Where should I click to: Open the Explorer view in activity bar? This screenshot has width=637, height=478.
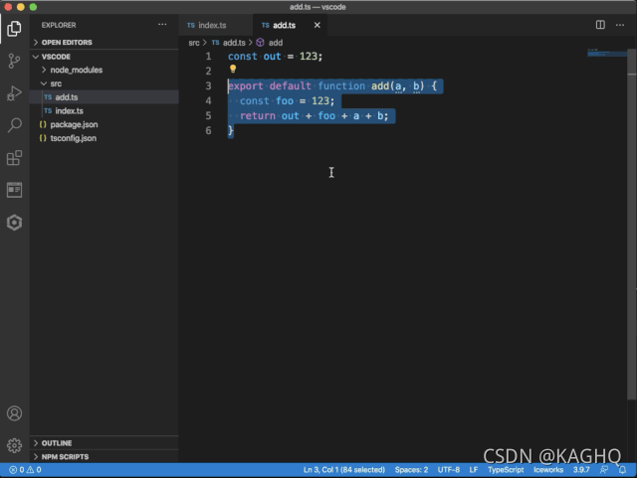tap(14, 29)
